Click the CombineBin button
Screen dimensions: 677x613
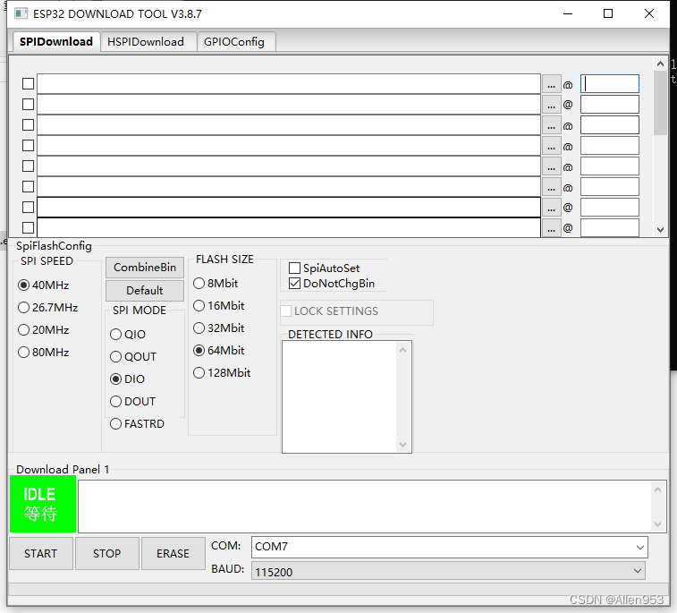145,268
